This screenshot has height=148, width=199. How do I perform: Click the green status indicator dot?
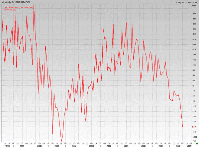197,143
